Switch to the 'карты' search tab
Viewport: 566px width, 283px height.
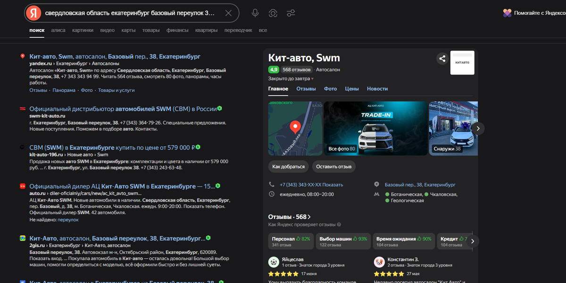coord(128,30)
